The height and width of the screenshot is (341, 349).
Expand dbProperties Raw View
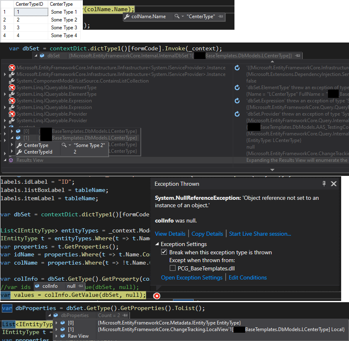tap(56, 336)
